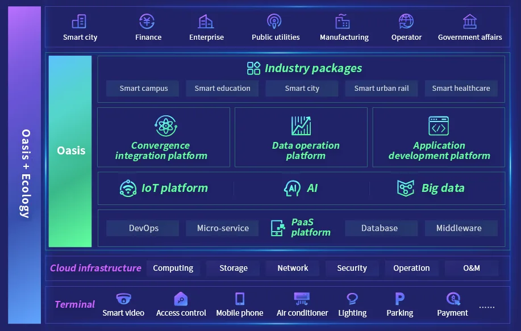Image resolution: width=521 pixels, height=331 pixels.
Task: Click the Manufacturing factory icon
Action: (x=342, y=22)
